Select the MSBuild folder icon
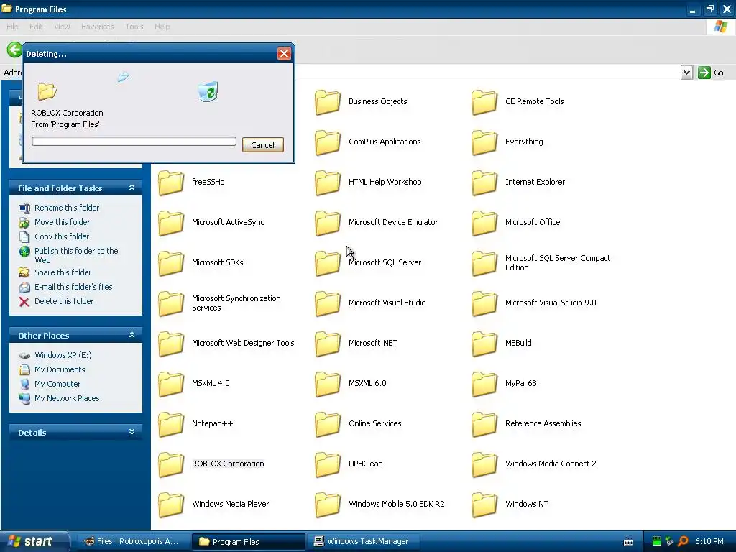The height and width of the screenshot is (552, 736). pyautogui.click(x=484, y=344)
